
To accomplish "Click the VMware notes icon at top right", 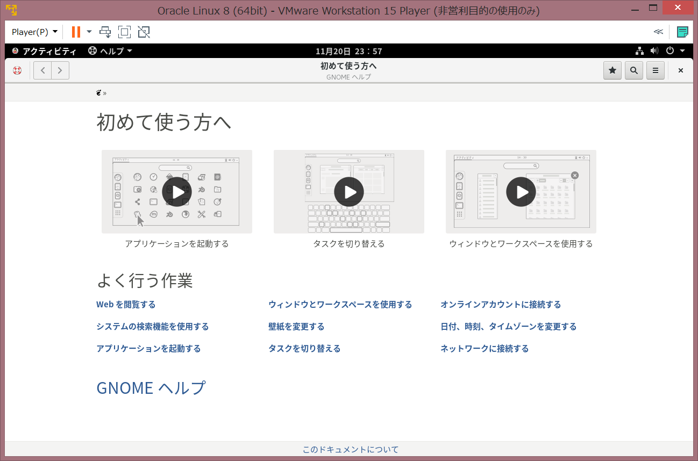I will [682, 32].
